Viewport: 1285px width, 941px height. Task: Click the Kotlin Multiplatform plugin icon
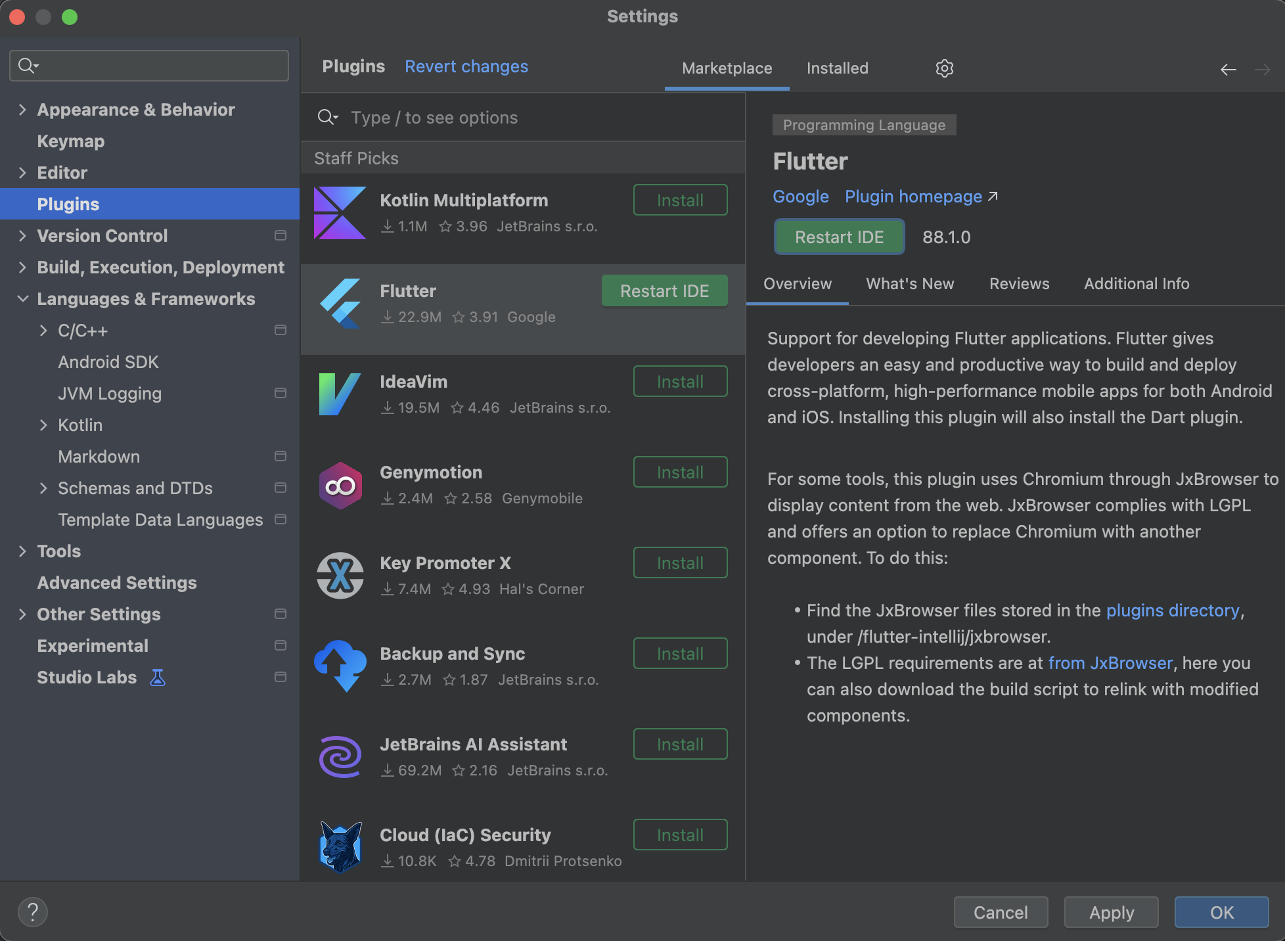pyautogui.click(x=340, y=213)
